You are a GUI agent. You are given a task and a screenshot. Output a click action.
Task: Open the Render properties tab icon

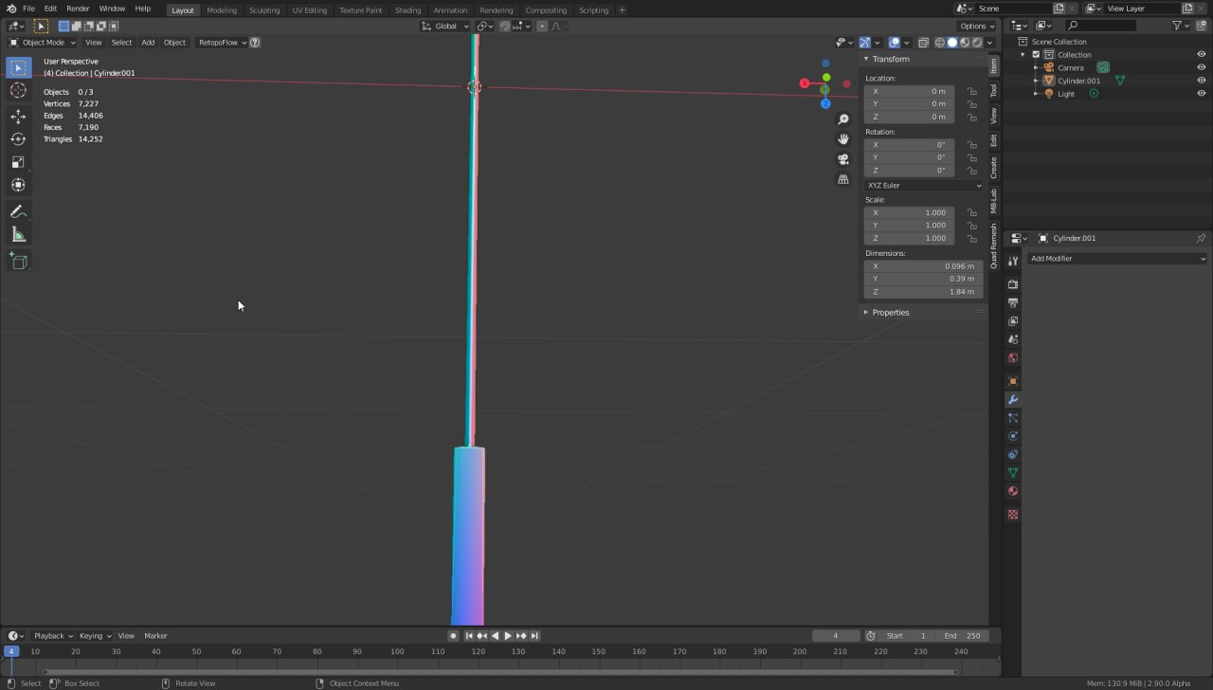coord(1013,284)
